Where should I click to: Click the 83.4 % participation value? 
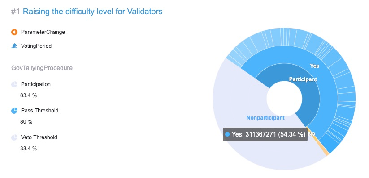(x=29, y=95)
